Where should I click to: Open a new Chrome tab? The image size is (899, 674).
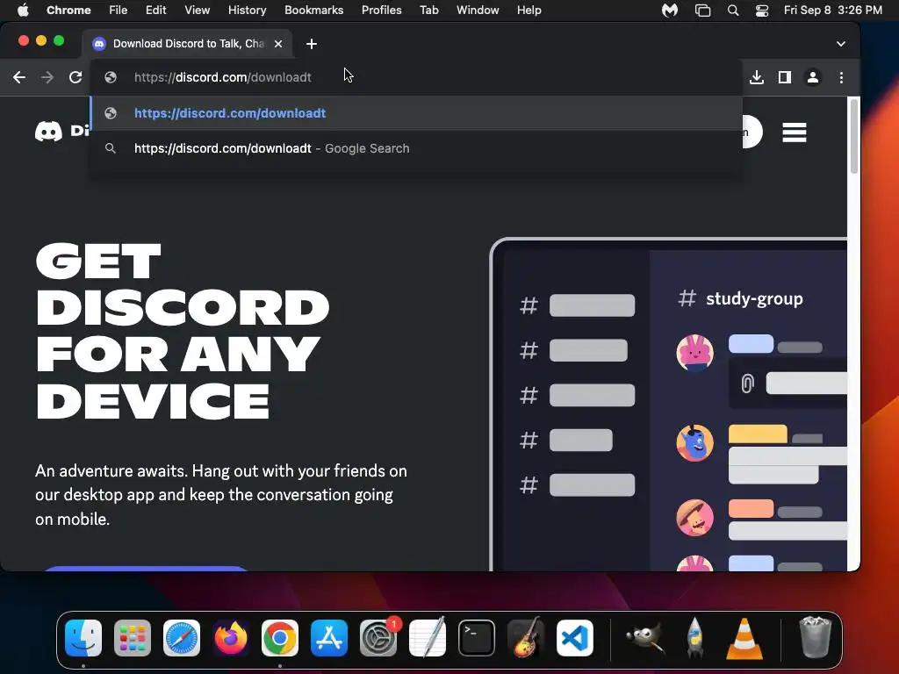[x=312, y=44]
